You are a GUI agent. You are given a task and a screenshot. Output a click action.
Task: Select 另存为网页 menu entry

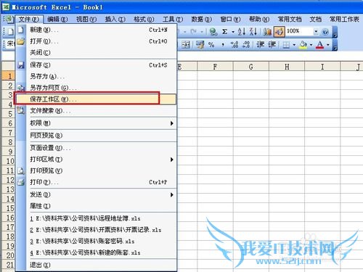click(x=96, y=88)
